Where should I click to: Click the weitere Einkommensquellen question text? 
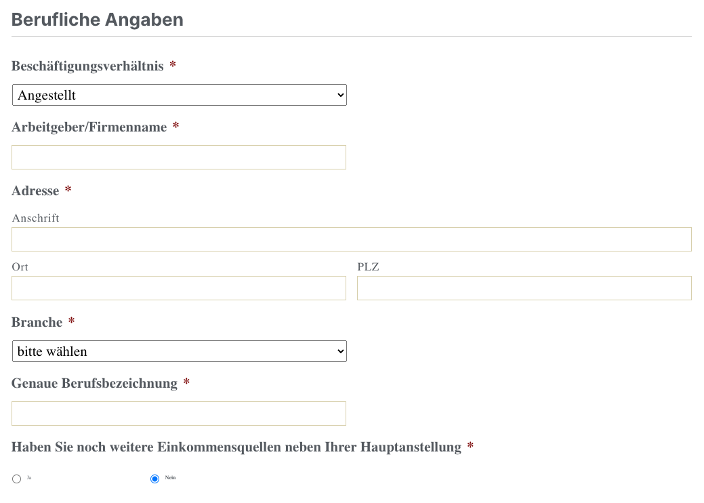(x=236, y=447)
